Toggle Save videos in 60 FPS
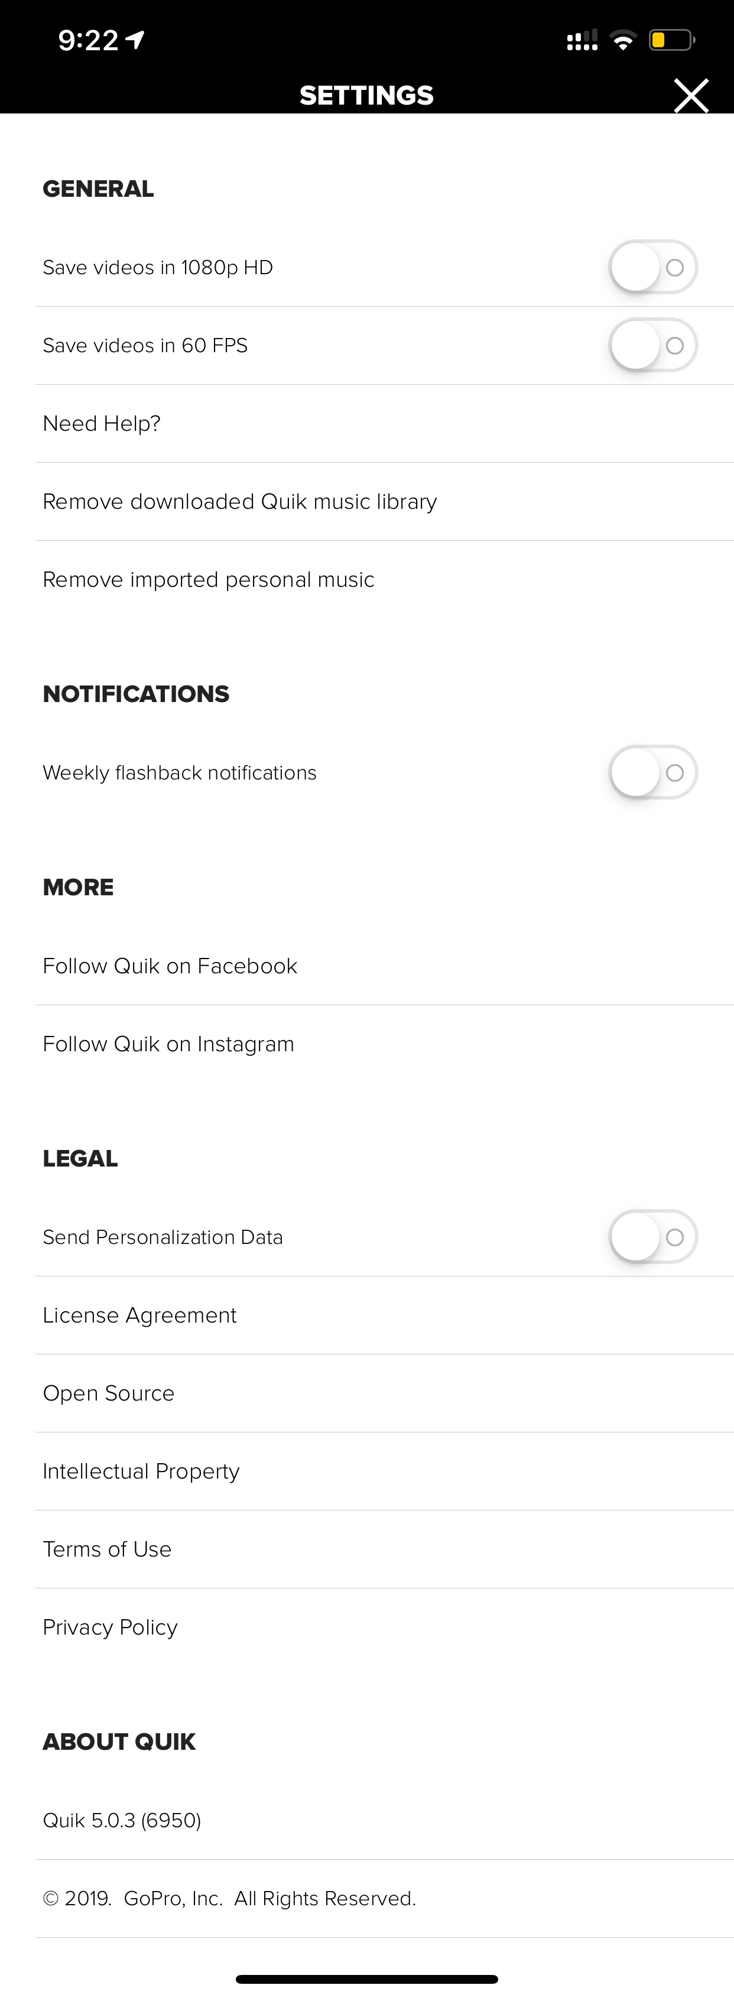Viewport: 734px width, 1998px height. coord(653,345)
